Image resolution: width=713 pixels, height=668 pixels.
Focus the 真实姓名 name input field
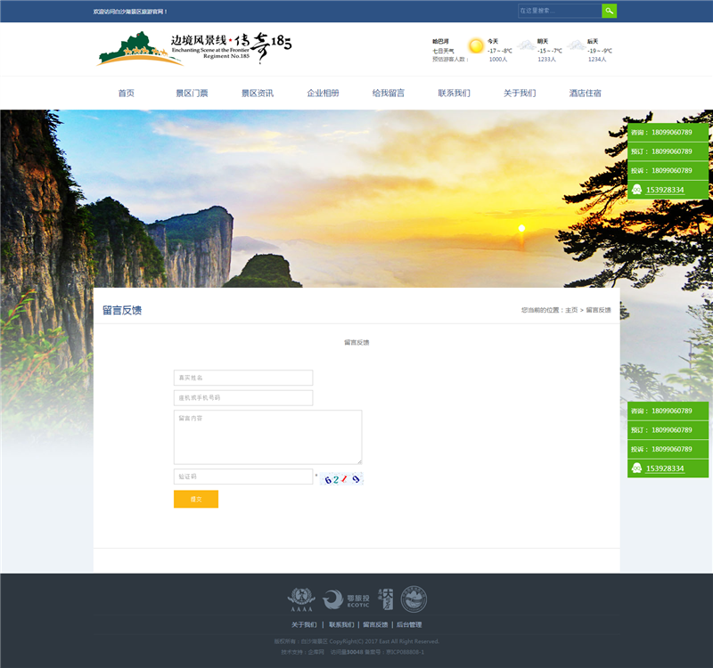[x=243, y=378]
